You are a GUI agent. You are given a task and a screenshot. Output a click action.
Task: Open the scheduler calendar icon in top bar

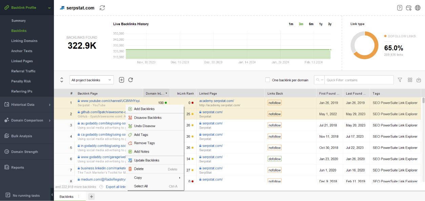pos(409,8)
